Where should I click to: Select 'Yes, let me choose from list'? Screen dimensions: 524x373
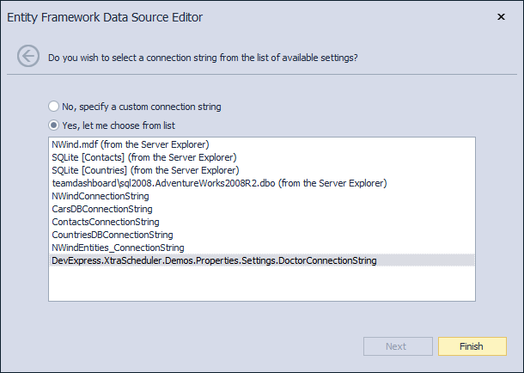54,125
